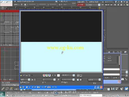Select the Unlink Selection tool

(x=7, y=89)
